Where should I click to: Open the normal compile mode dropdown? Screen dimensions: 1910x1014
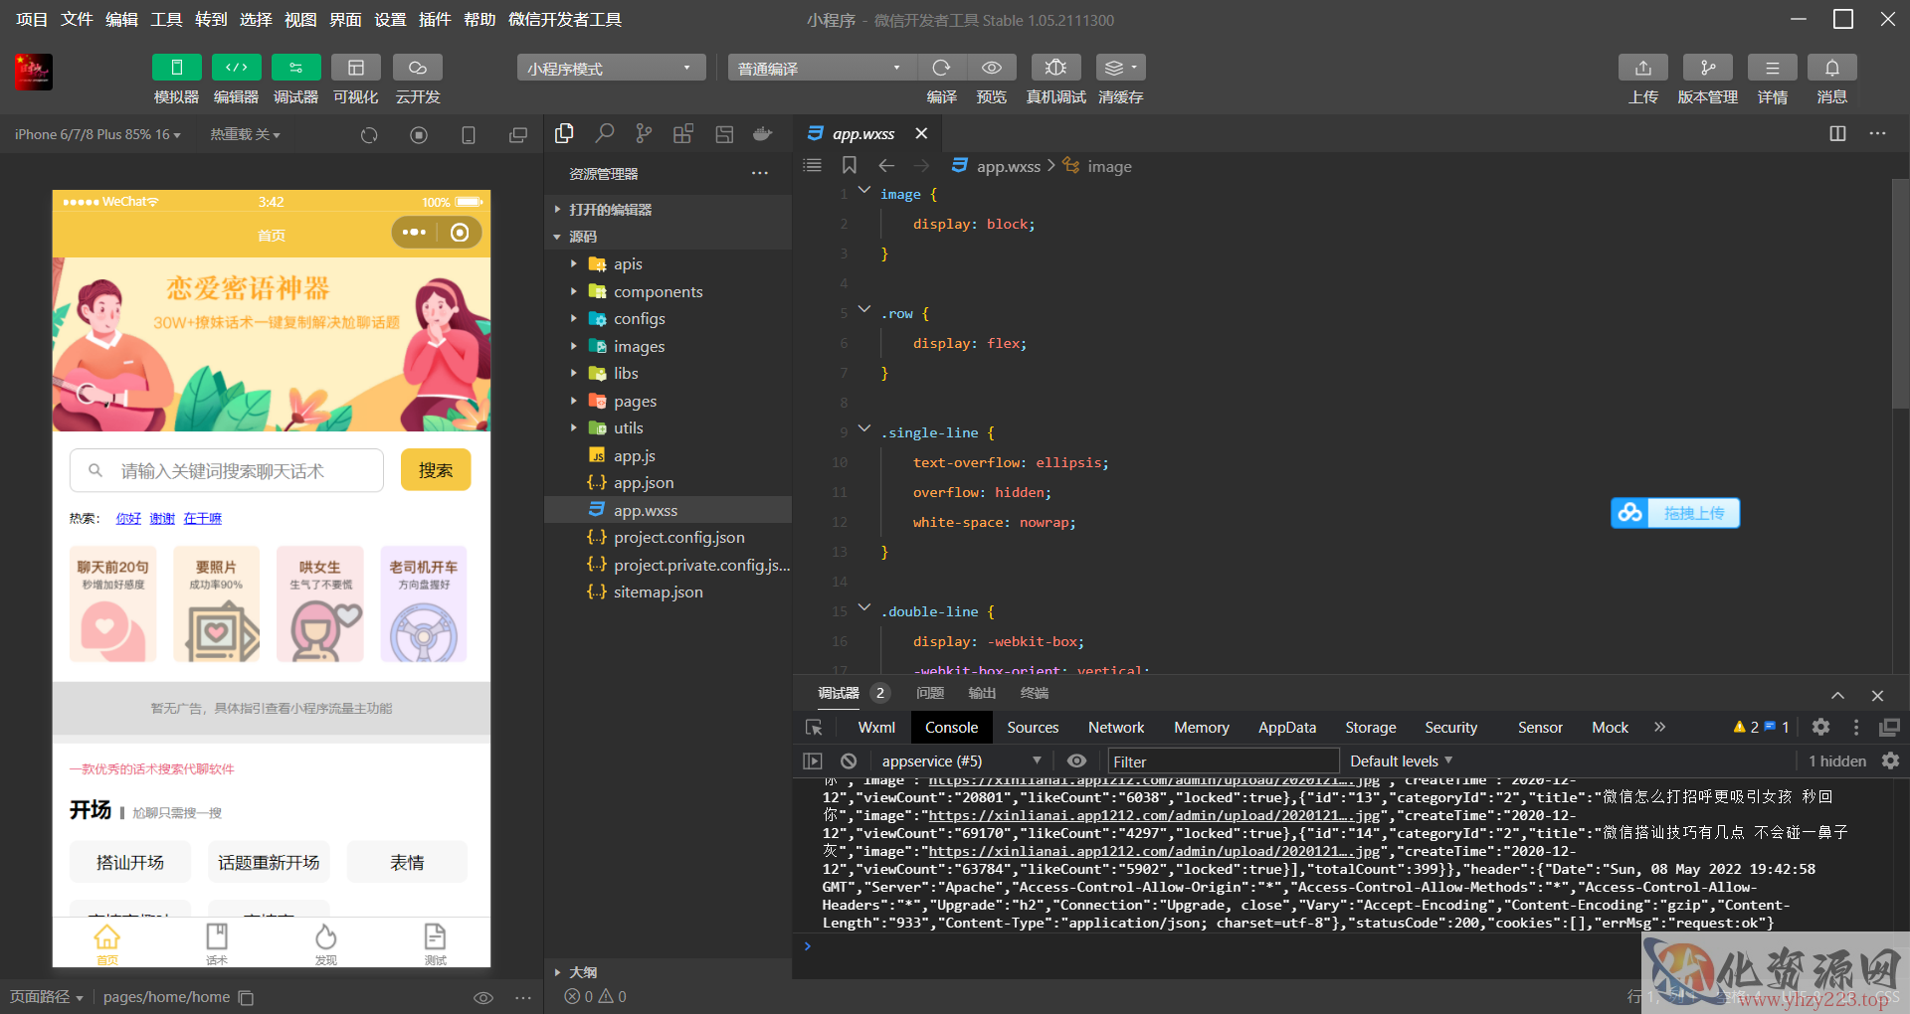pyautogui.click(x=822, y=68)
